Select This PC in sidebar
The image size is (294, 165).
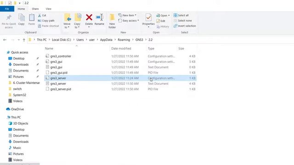pyautogui.click(x=16, y=117)
